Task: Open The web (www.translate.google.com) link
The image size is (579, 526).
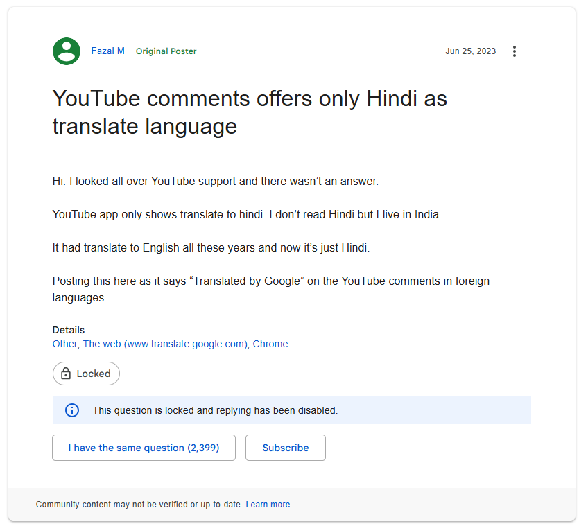Action: click(165, 344)
